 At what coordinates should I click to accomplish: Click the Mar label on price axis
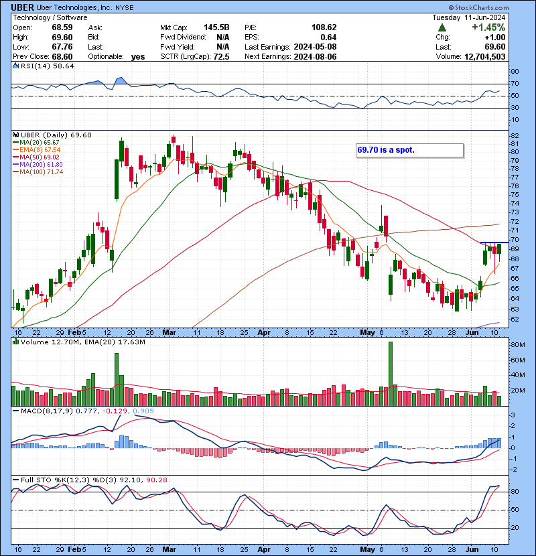click(x=170, y=333)
